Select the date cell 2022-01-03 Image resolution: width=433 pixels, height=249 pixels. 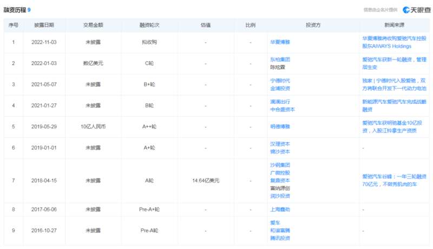(x=44, y=63)
